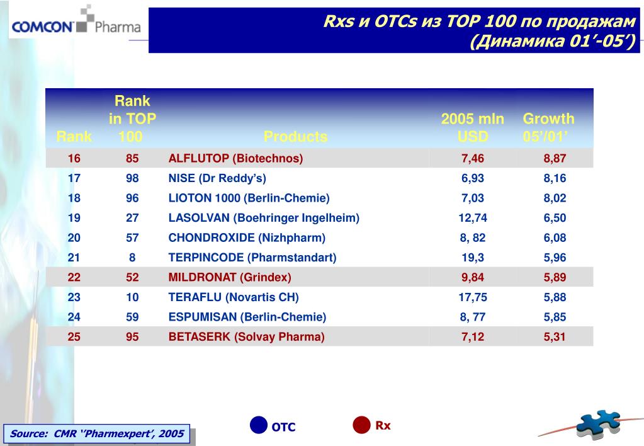Image resolution: width=644 pixels, height=446 pixels.
Task: Click growth value 5,96 for TERPINCODE
Action: (555, 257)
